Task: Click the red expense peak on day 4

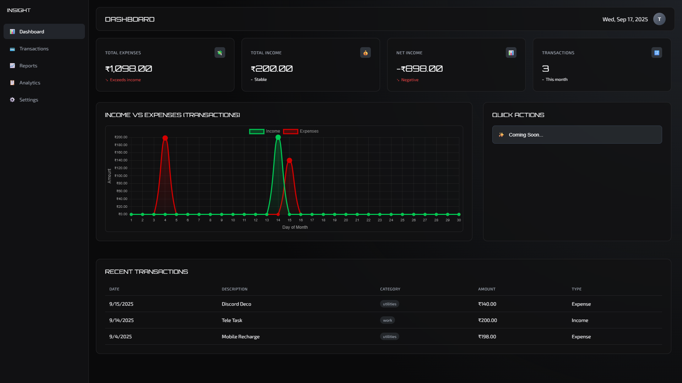Action: tap(165, 138)
